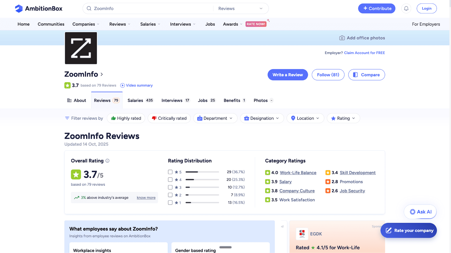Click the Overall Rating info icon
451x253 pixels.
pos(107,161)
